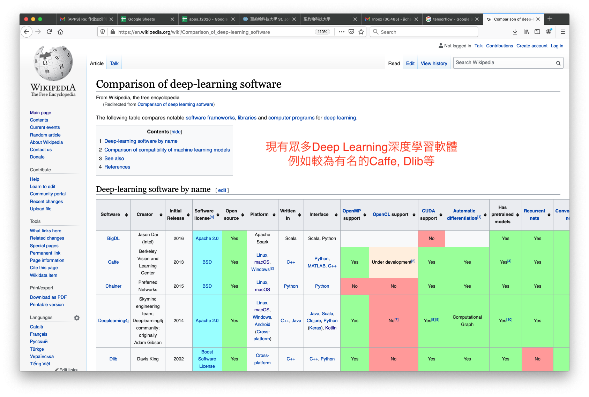Open the article Talk tab

[114, 63]
